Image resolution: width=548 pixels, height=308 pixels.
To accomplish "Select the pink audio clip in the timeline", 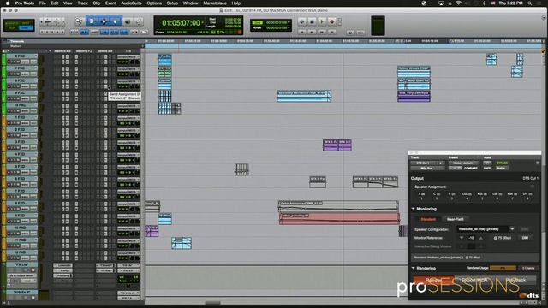I will coord(339,219).
